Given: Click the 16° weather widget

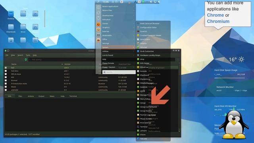Looking at the screenshot, I should (237, 60).
